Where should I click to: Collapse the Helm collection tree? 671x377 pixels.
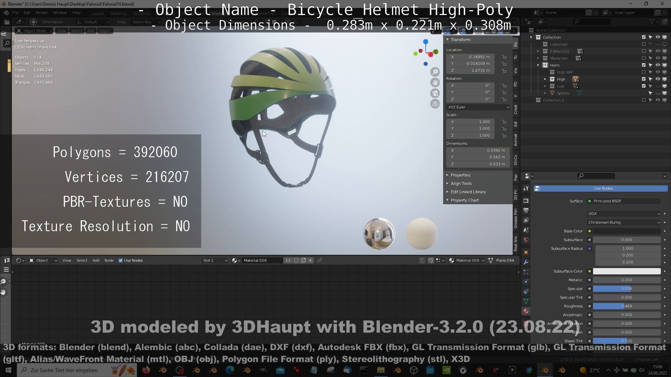(x=538, y=65)
